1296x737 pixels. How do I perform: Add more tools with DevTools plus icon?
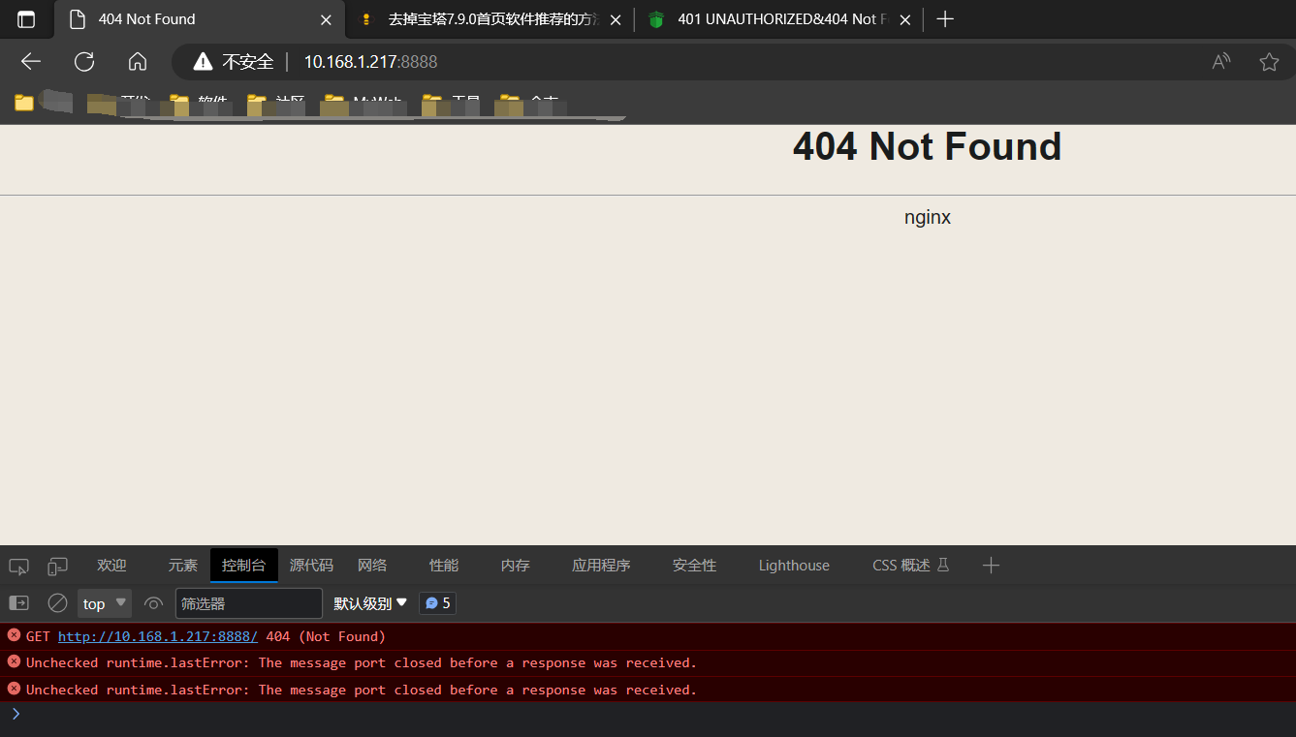click(x=991, y=566)
